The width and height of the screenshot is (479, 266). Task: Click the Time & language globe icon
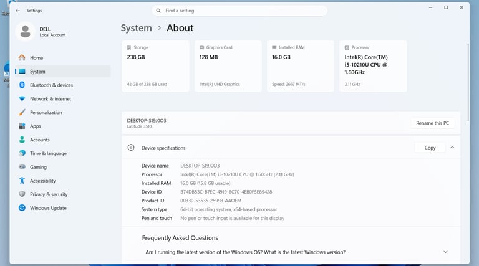pyautogui.click(x=22, y=153)
